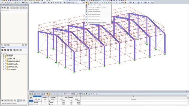Expand the Members by Eccentricity tree node
The image size is (189, 106).
click(x=4, y=62)
